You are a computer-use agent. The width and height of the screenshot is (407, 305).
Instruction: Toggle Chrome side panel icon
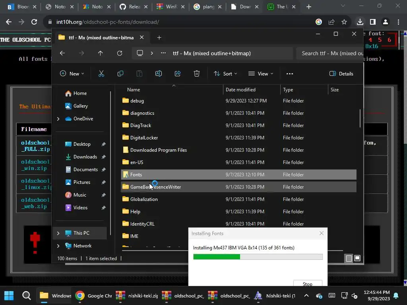373,22
